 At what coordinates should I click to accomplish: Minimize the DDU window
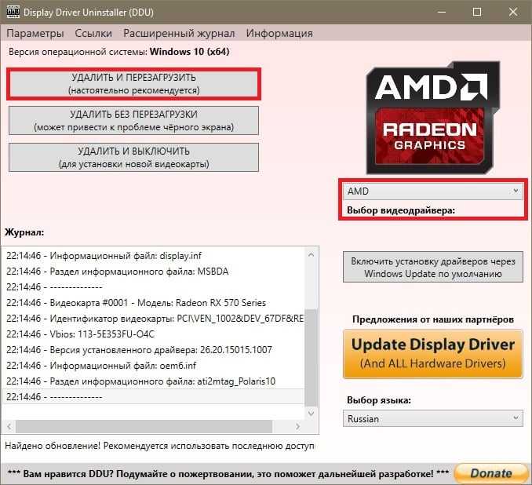point(442,12)
